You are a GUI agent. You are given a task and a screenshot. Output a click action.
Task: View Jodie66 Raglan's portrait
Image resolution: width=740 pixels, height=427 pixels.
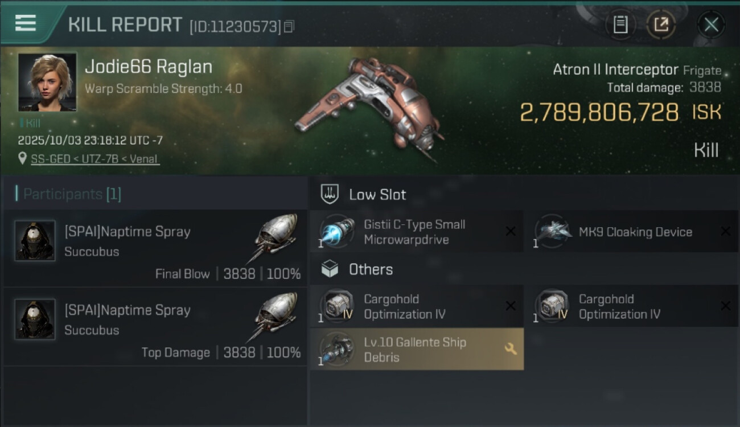[47, 83]
